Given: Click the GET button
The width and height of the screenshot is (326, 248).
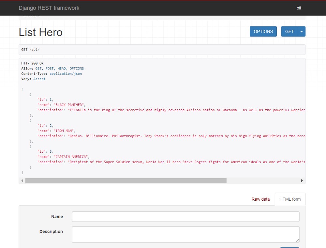Looking at the screenshot, I should 289,31.
